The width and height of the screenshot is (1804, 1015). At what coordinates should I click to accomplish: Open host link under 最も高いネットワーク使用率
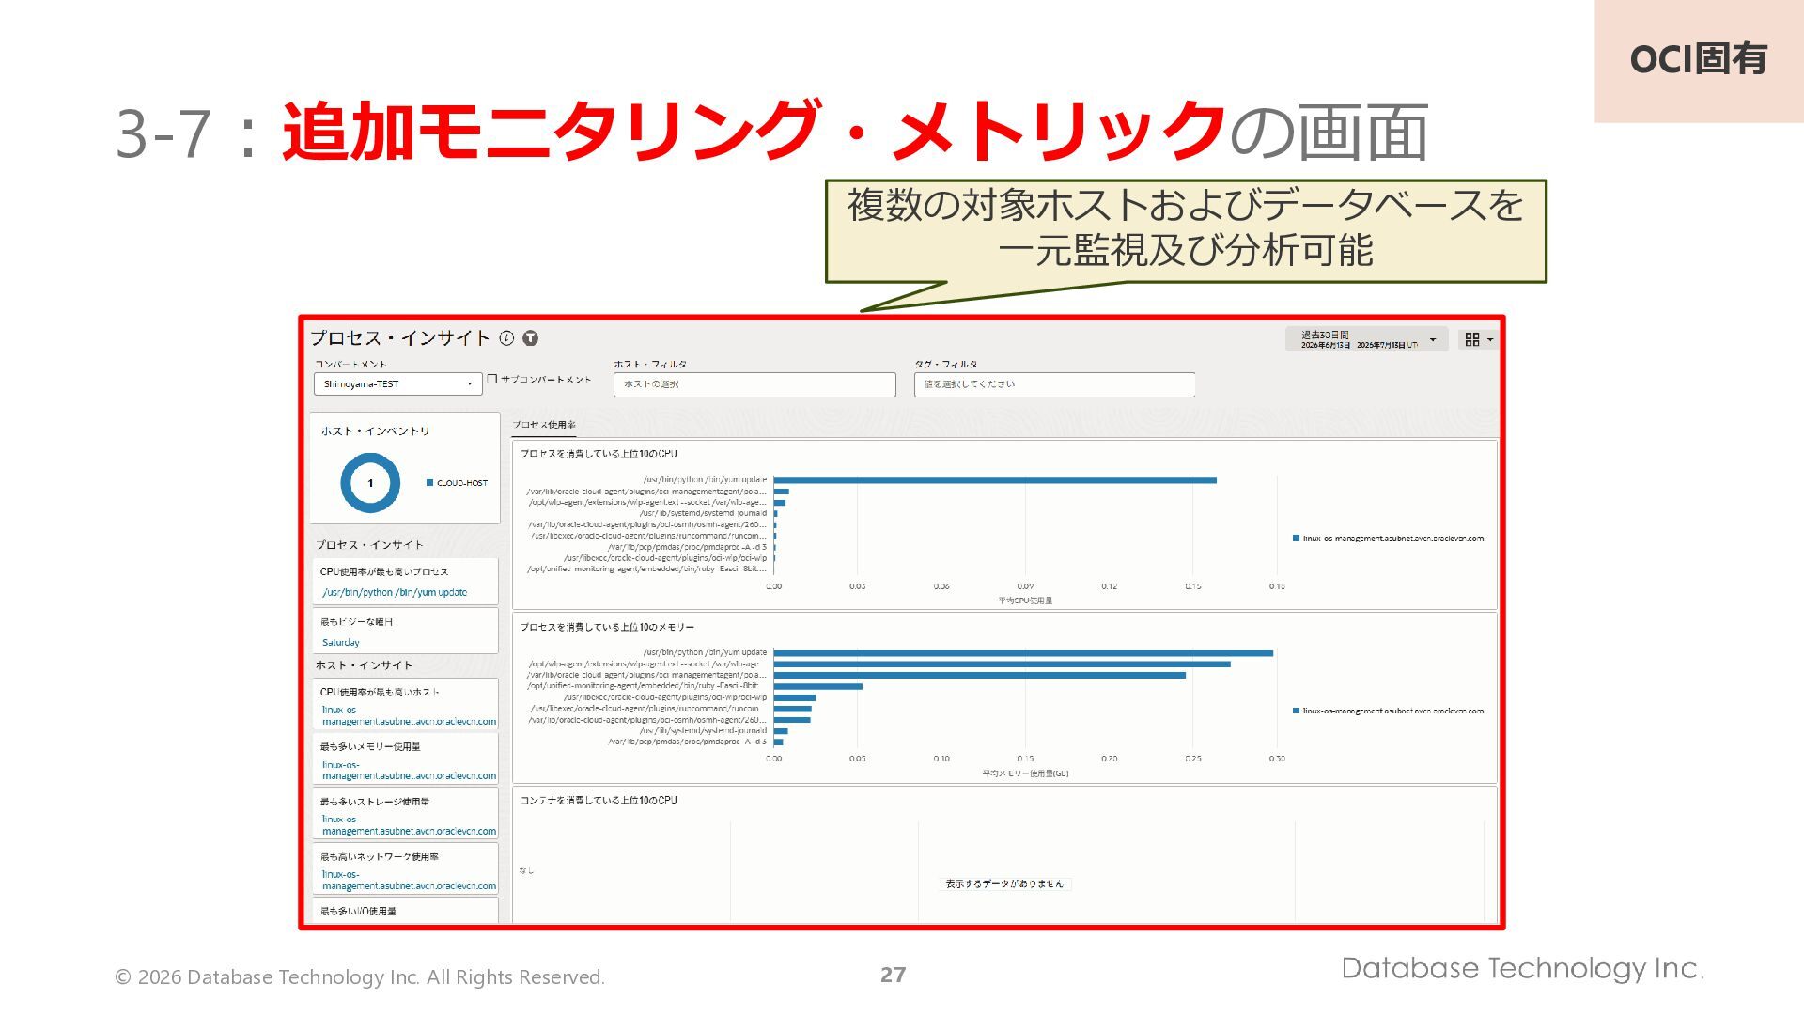point(409,881)
